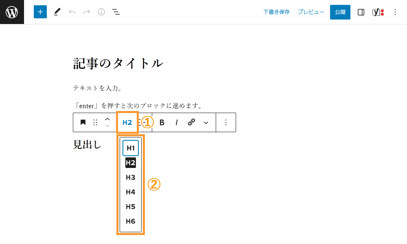Click the heading block type icon
Screen dimensions: 407x244
click(x=83, y=122)
